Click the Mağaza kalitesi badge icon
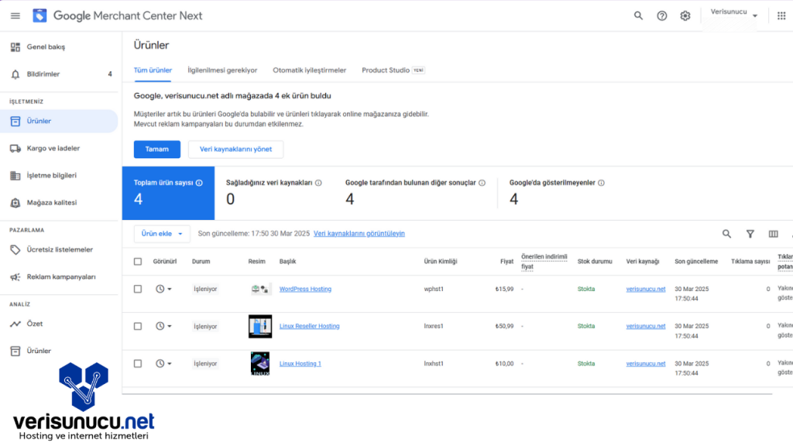This screenshot has height=446, width=793. [x=15, y=203]
